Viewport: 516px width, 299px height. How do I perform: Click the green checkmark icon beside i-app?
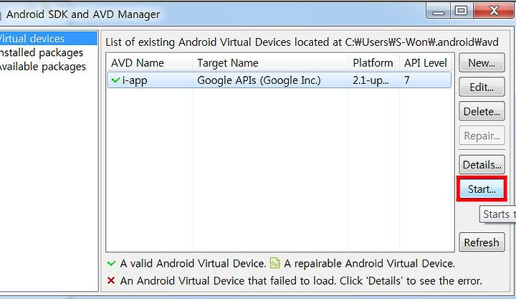115,80
